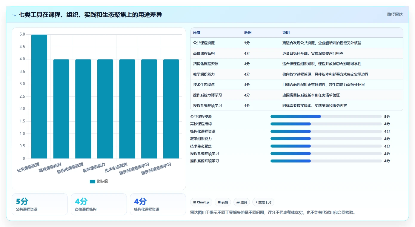Click the chart bar for 公共课程资源

[x=39, y=96]
